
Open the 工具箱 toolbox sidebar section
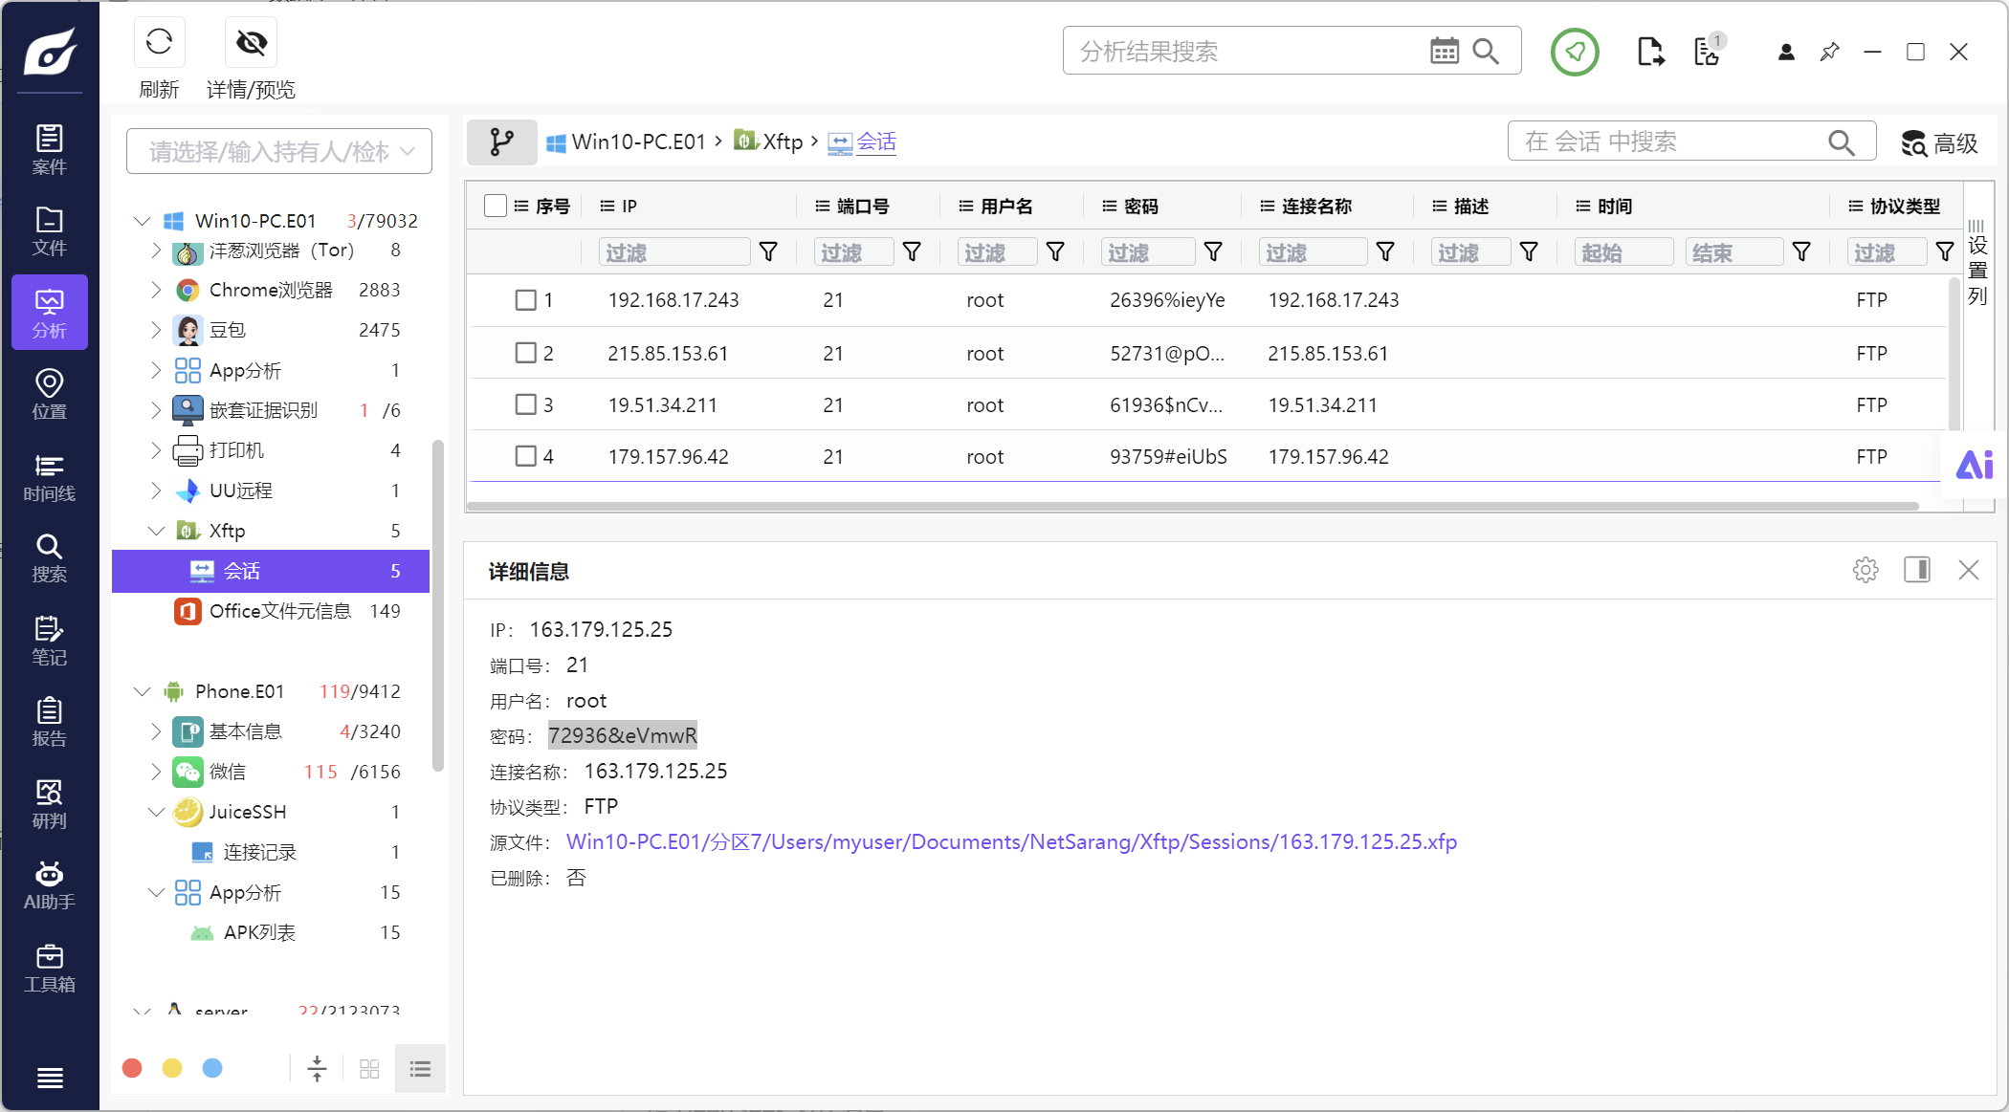(x=50, y=967)
